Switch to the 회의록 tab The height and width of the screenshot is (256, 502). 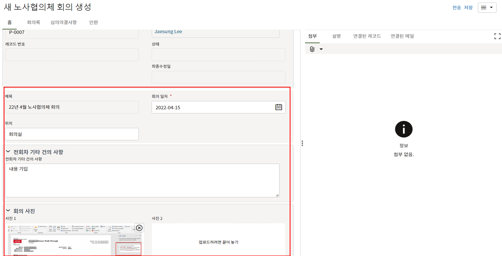click(x=33, y=22)
